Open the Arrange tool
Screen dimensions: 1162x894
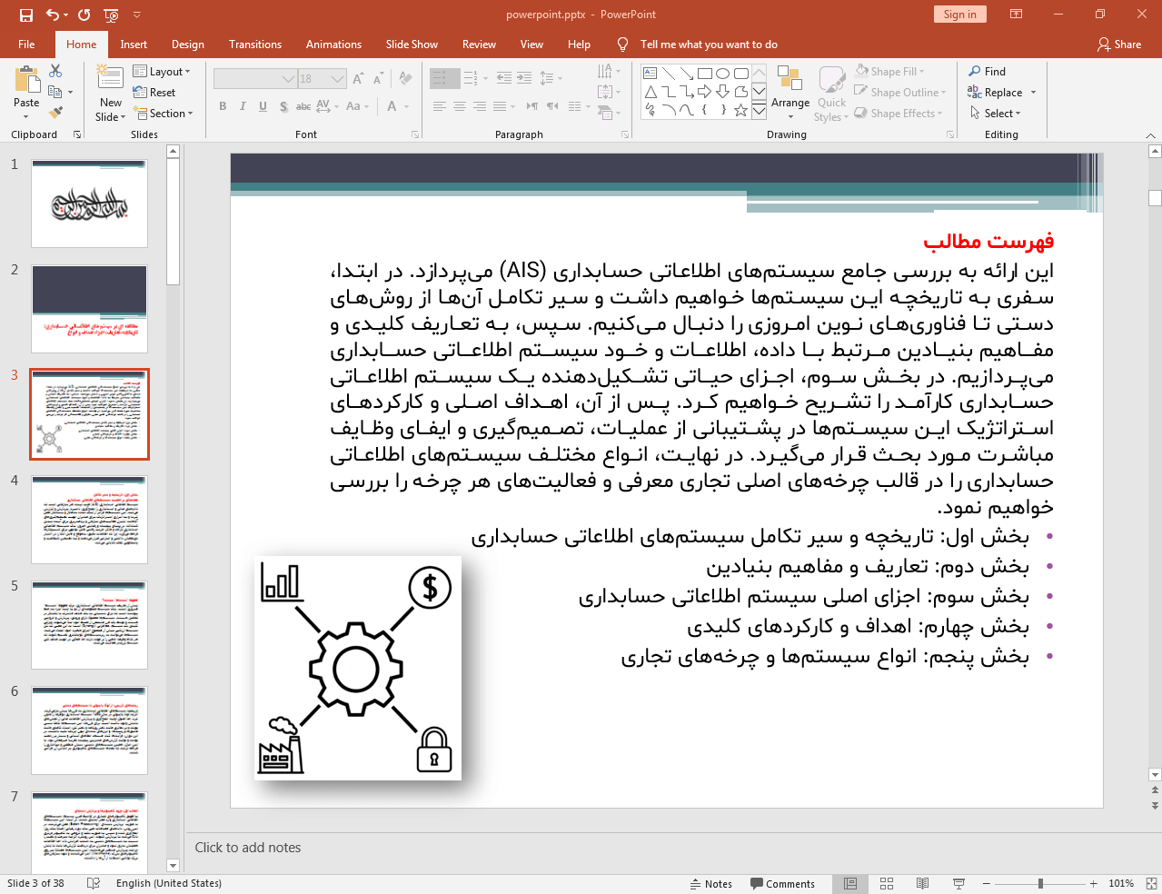[790, 91]
